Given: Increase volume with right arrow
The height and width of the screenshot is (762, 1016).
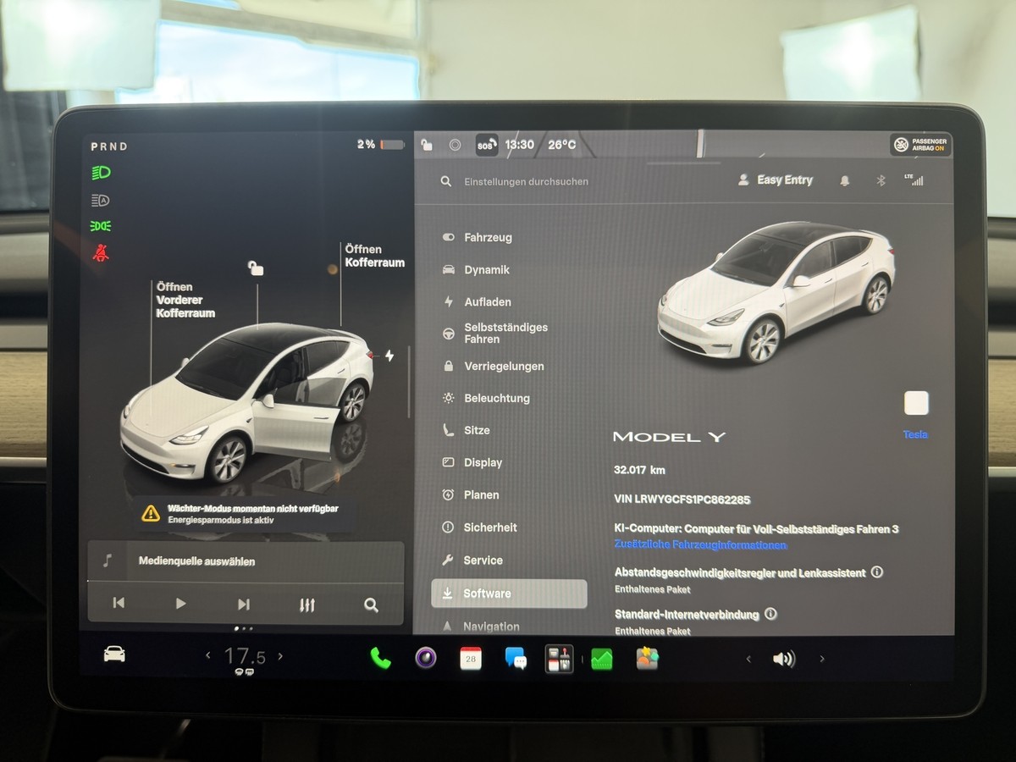Looking at the screenshot, I should point(821,659).
